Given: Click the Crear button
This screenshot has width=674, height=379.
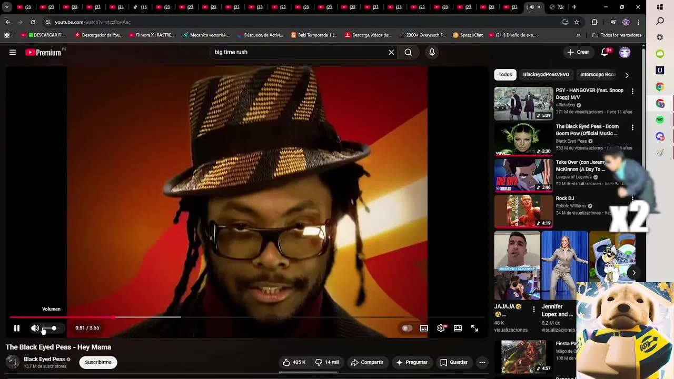Looking at the screenshot, I should click(578, 52).
